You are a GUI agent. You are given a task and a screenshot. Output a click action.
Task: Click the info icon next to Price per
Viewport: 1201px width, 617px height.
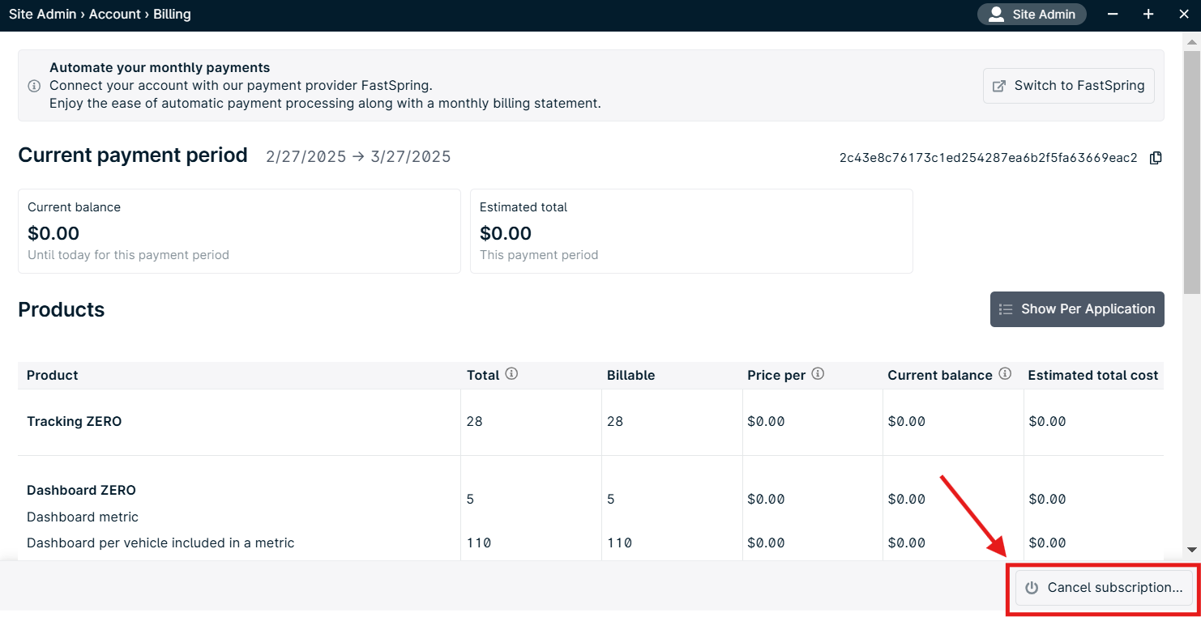click(x=818, y=374)
